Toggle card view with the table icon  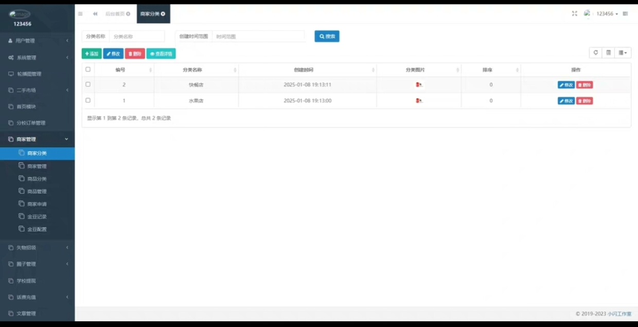609,52
